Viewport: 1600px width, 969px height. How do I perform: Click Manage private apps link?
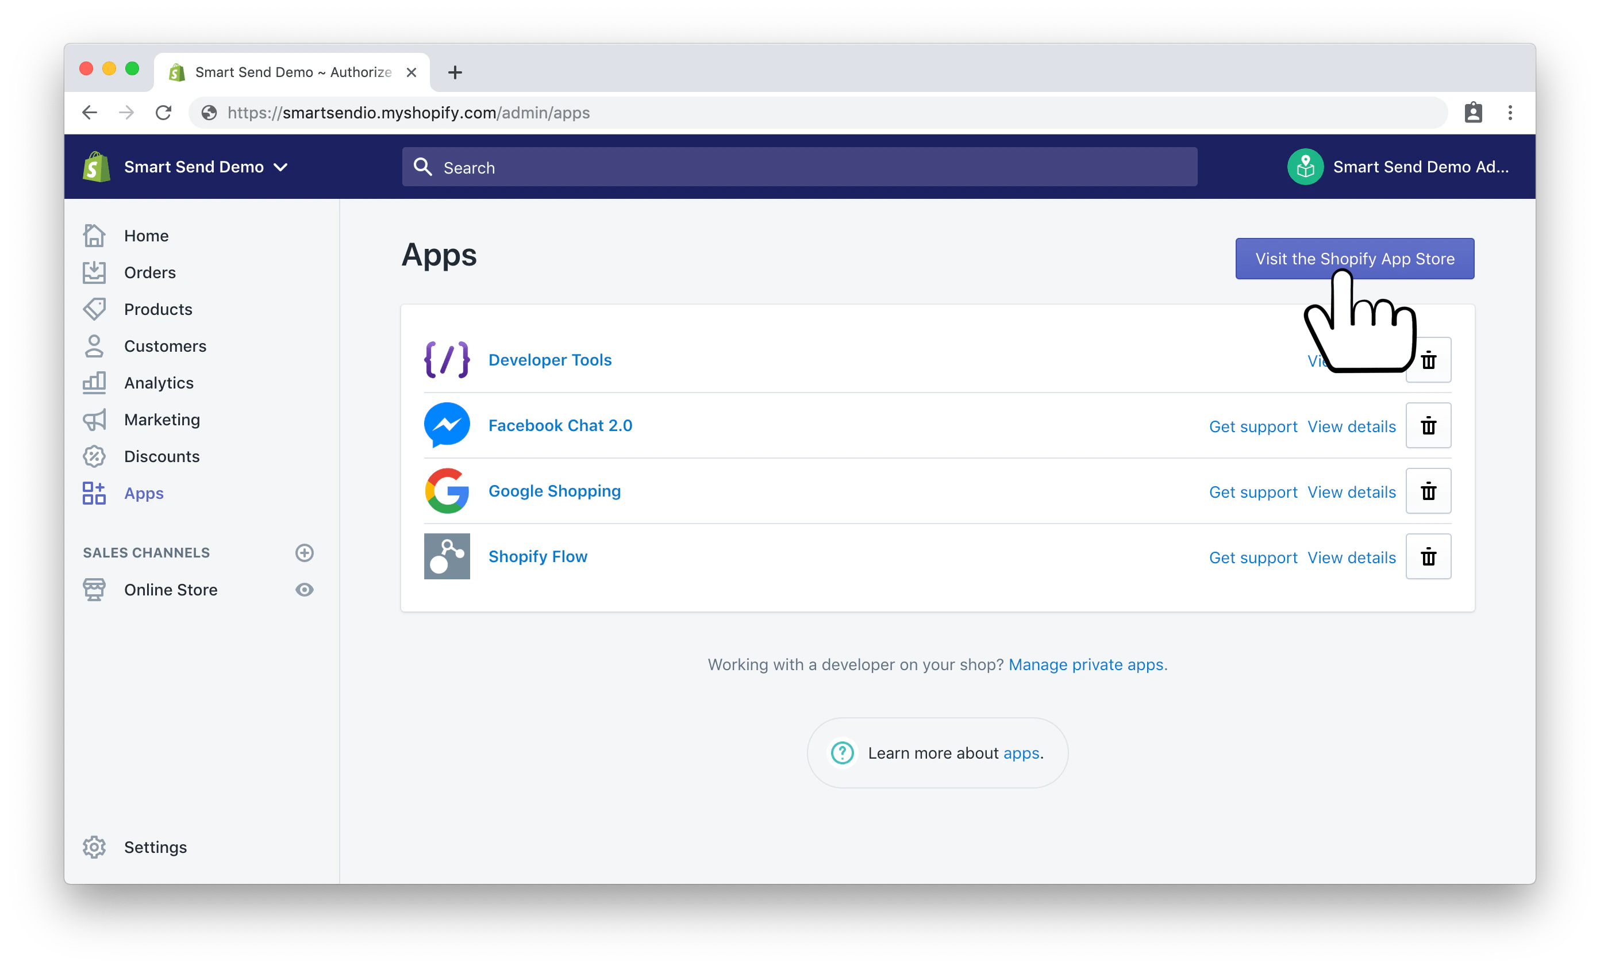1086,664
